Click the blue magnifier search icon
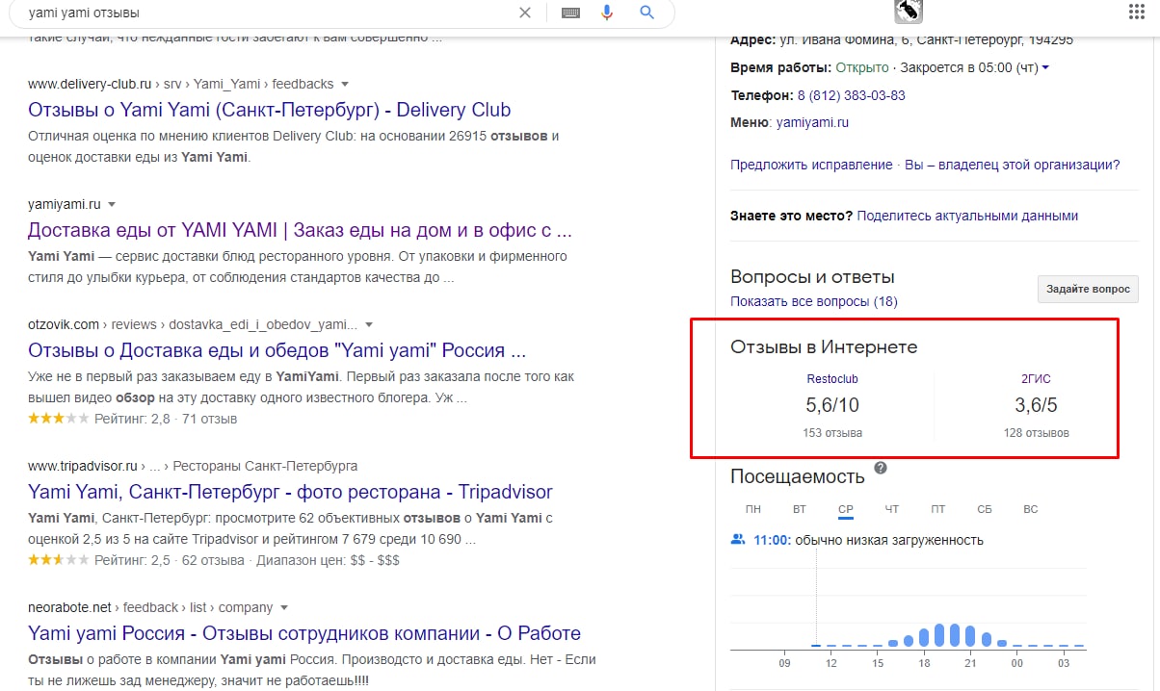Viewport: 1160px width, 691px height. 646,13
